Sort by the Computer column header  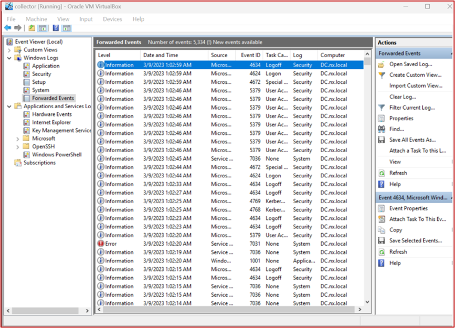point(340,55)
